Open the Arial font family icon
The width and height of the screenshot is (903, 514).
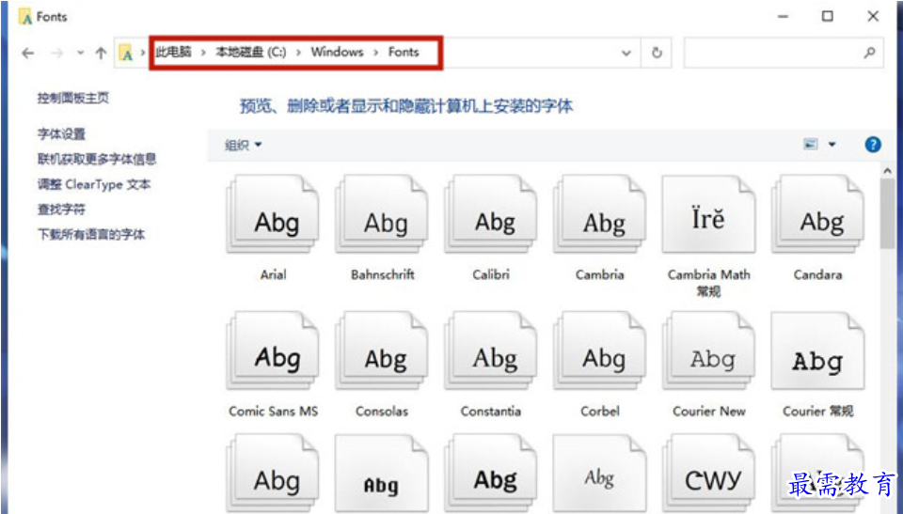[x=273, y=214]
